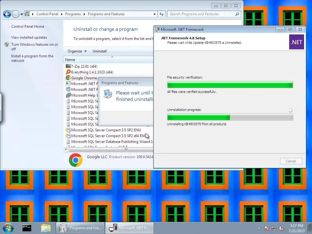This screenshot has width=312, height=234.
Task: Click large Chrome logo in details pane
Action: [76, 160]
